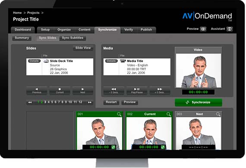
Task: Select slide number 5 in pager
Action: click(52, 102)
